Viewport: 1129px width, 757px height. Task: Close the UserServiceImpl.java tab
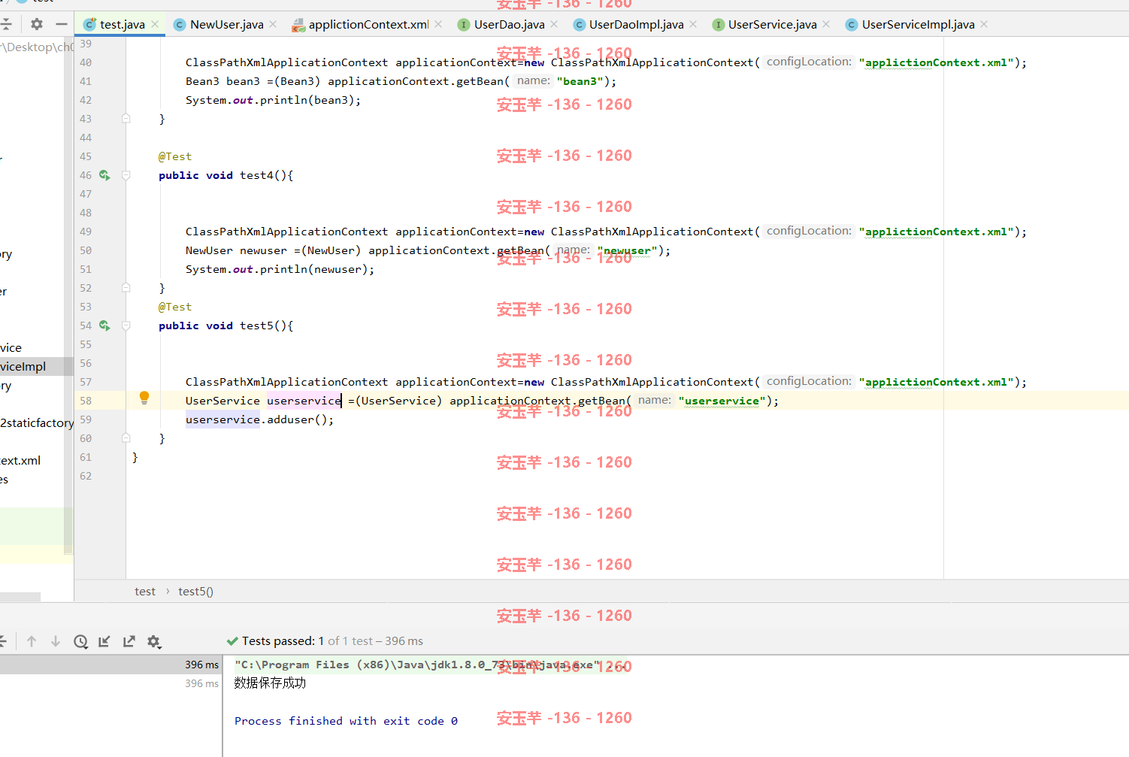pyautogui.click(x=984, y=24)
